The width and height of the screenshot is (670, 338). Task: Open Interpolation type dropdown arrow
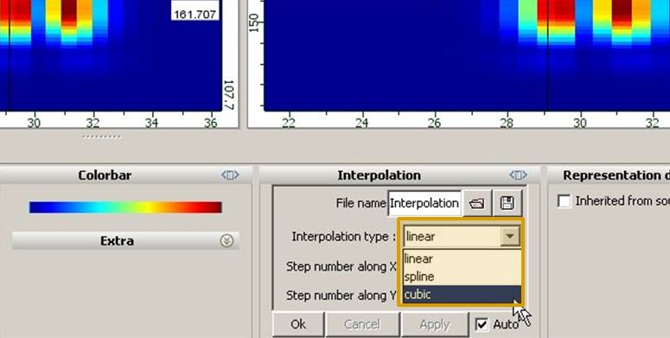pos(510,236)
